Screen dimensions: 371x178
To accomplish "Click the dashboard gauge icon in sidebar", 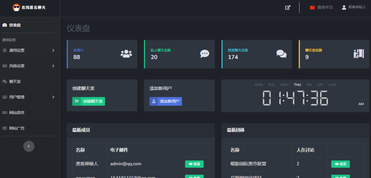I will click(x=5, y=25).
